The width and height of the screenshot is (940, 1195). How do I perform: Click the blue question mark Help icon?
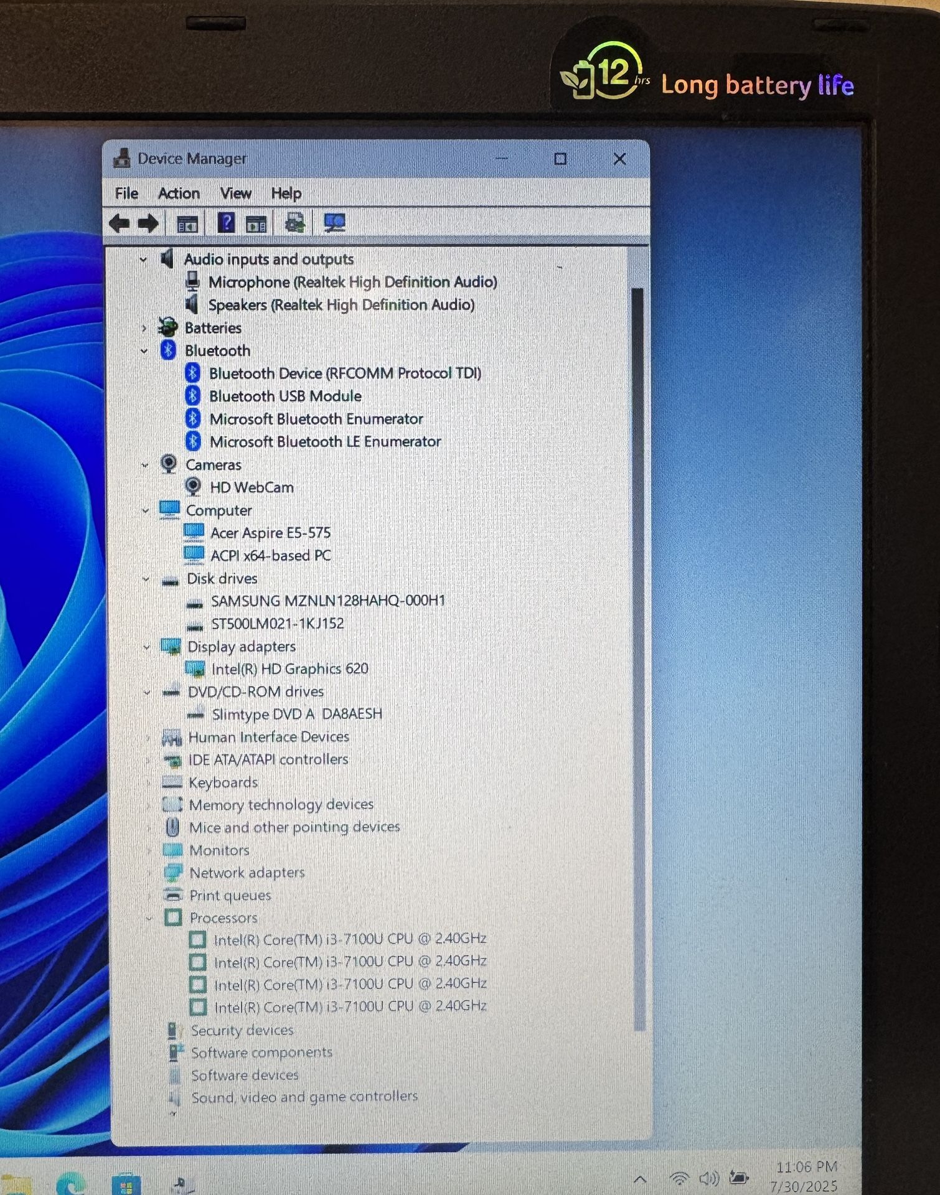[225, 222]
